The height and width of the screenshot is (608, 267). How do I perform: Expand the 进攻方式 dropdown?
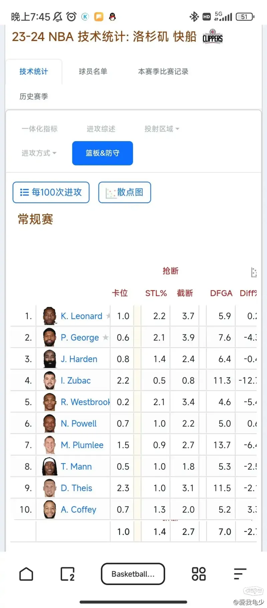click(x=39, y=153)
